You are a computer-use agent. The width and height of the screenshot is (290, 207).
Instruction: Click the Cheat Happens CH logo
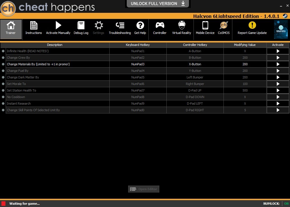(8, 9)
